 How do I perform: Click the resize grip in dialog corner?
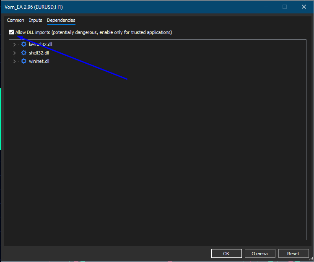point(311,259)
